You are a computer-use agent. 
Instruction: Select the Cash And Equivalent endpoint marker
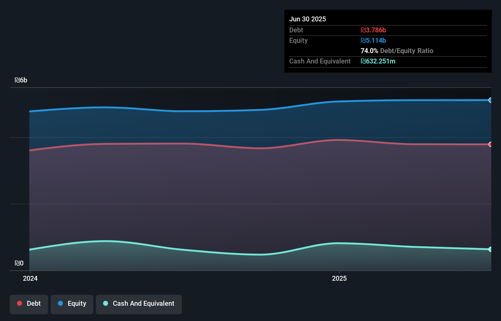(491, 249)
